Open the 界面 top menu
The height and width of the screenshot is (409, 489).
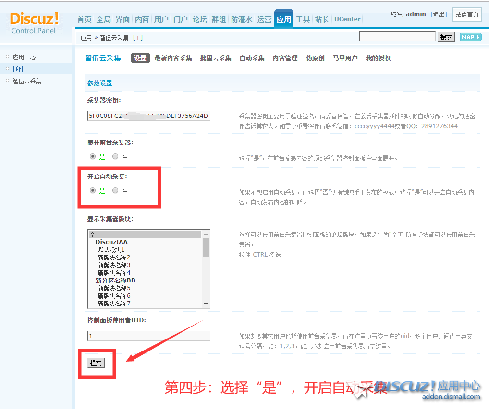(x=122, y=19)
